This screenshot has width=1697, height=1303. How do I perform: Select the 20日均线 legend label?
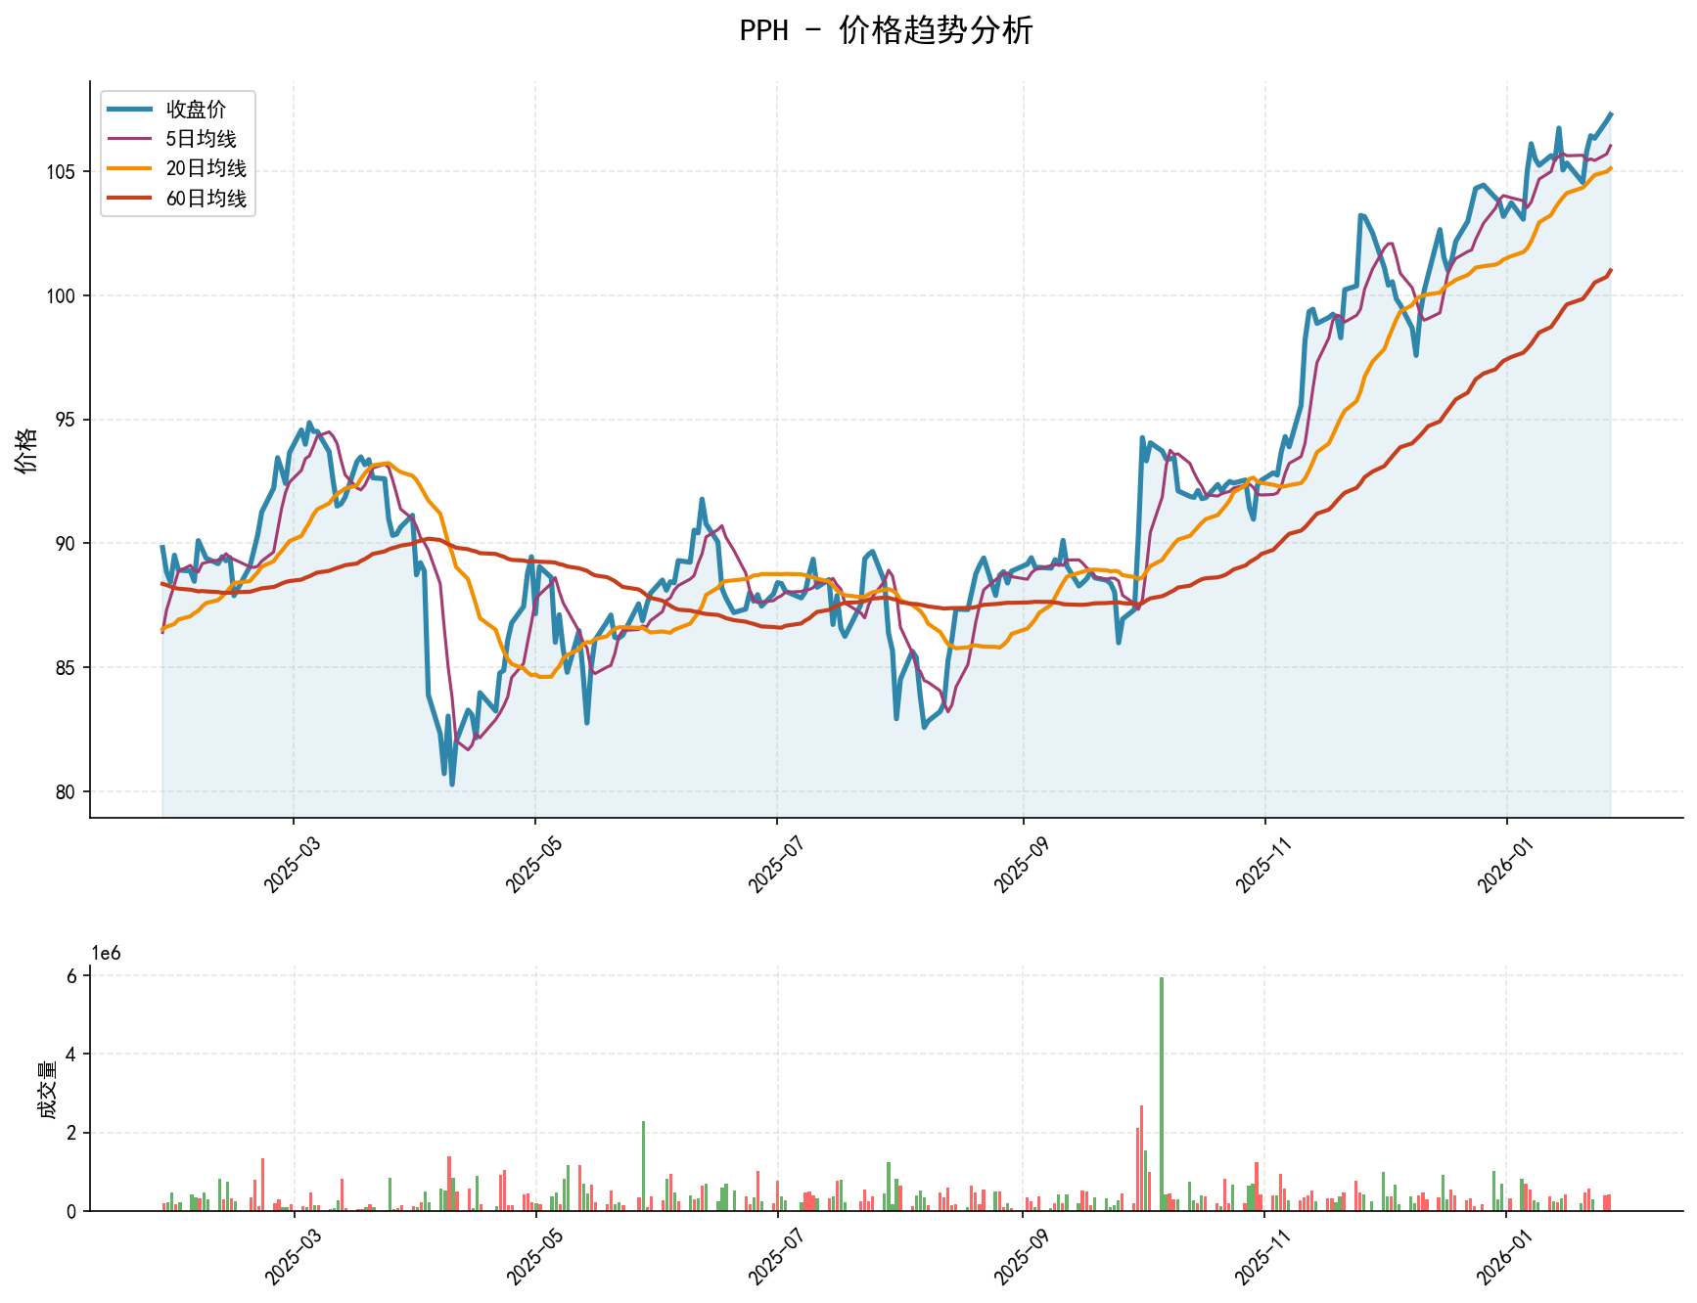pos(206,168)
